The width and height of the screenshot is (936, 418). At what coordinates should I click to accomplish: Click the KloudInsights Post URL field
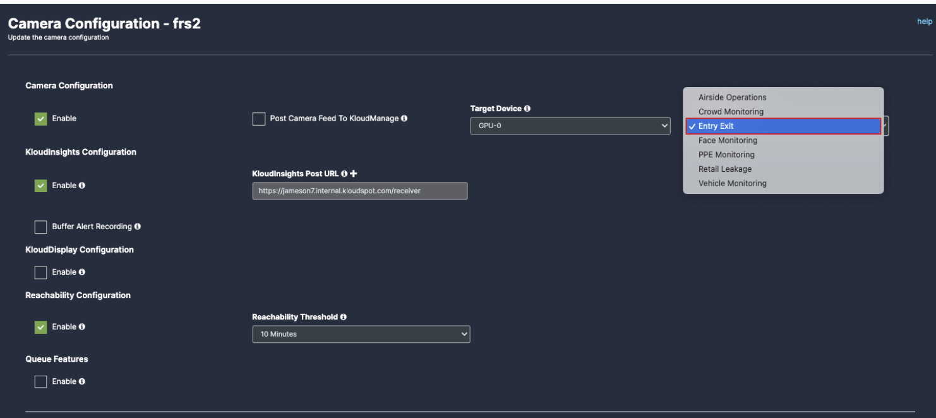pyautogui.click(x=360, y=191)
